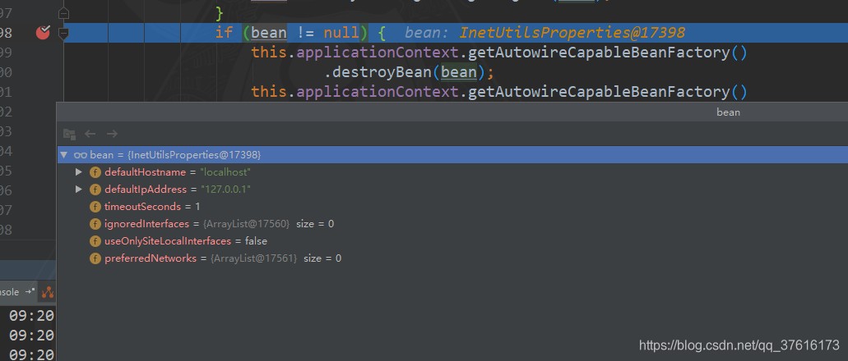Select the preferredNetworks field row

point(452,258)
